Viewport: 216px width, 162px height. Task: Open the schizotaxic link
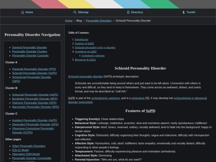pos(138,98)
